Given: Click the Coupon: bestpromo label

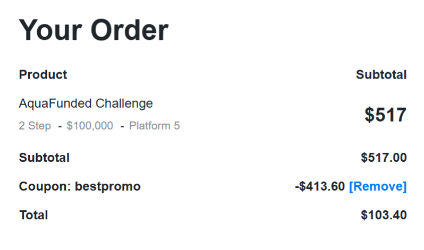Looking at the screenshot, I should [x=80, y=186].
